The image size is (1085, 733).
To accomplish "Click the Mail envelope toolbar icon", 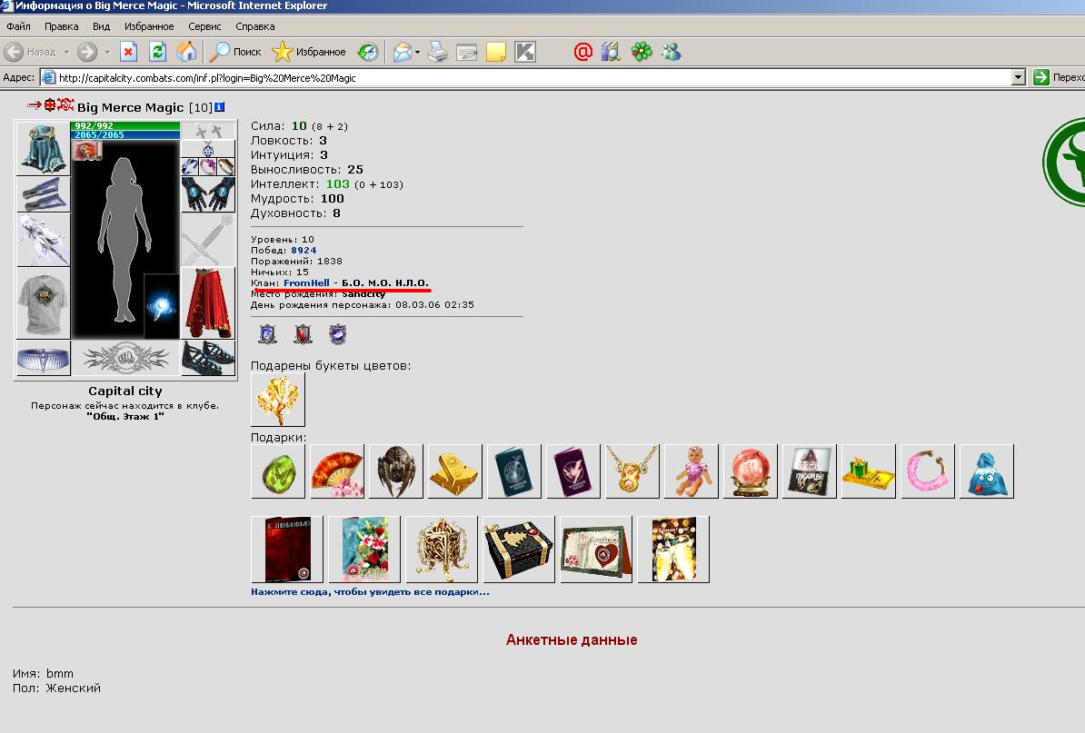I will coord(403,52).
